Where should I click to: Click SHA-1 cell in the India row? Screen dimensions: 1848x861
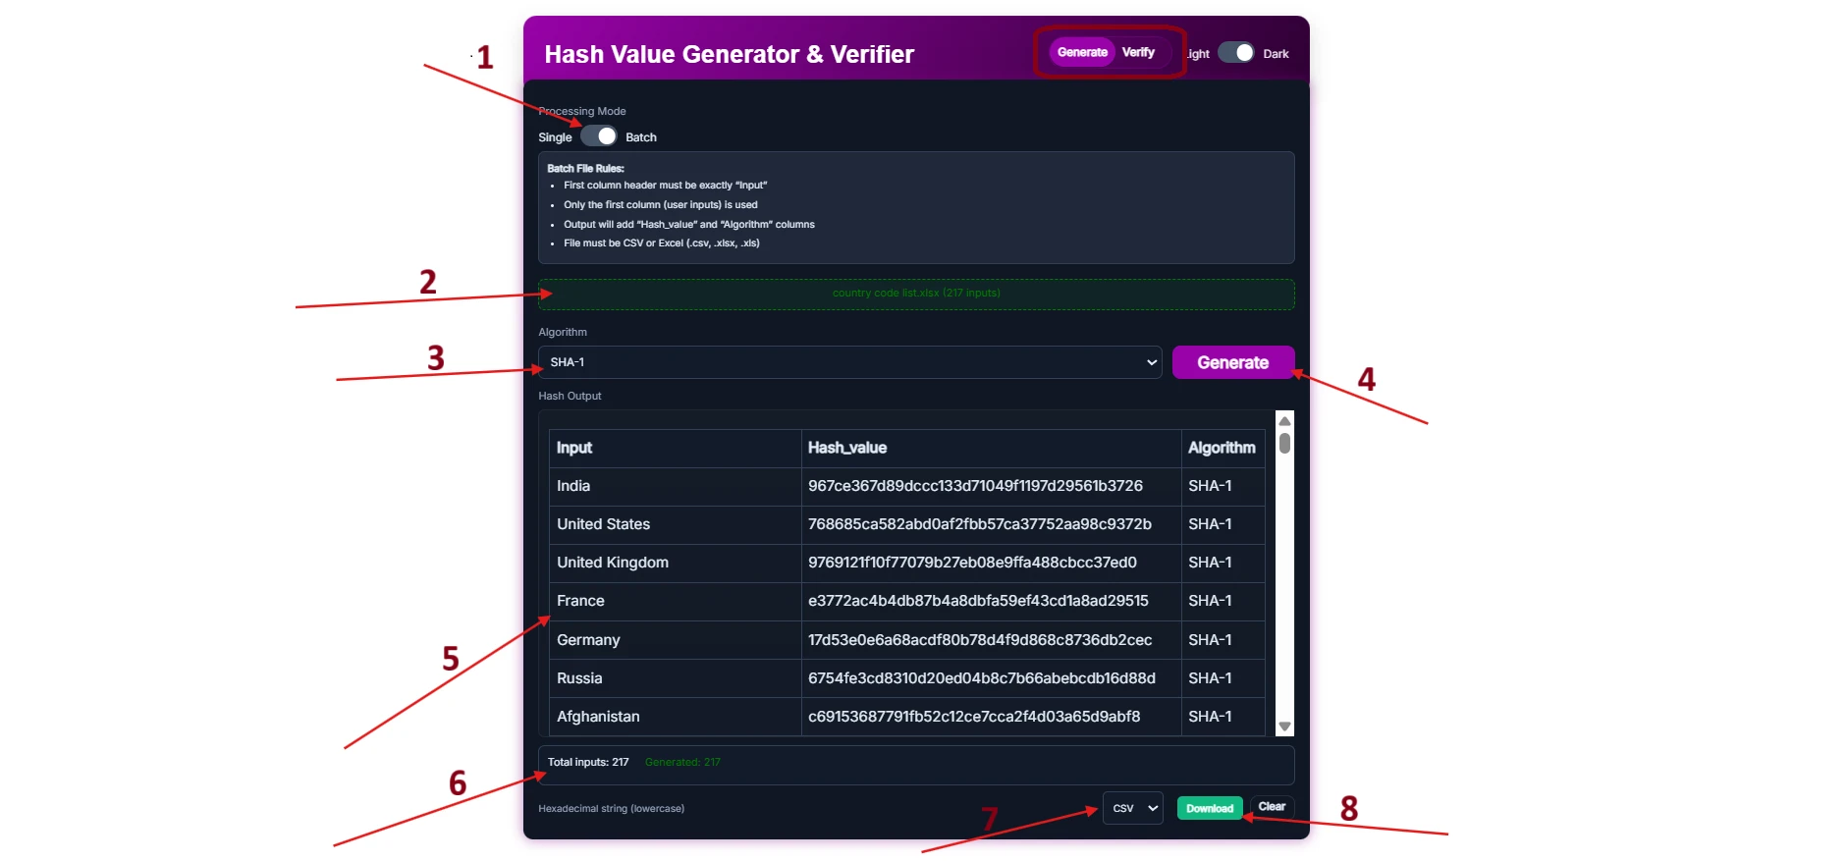pos(1223,486)
